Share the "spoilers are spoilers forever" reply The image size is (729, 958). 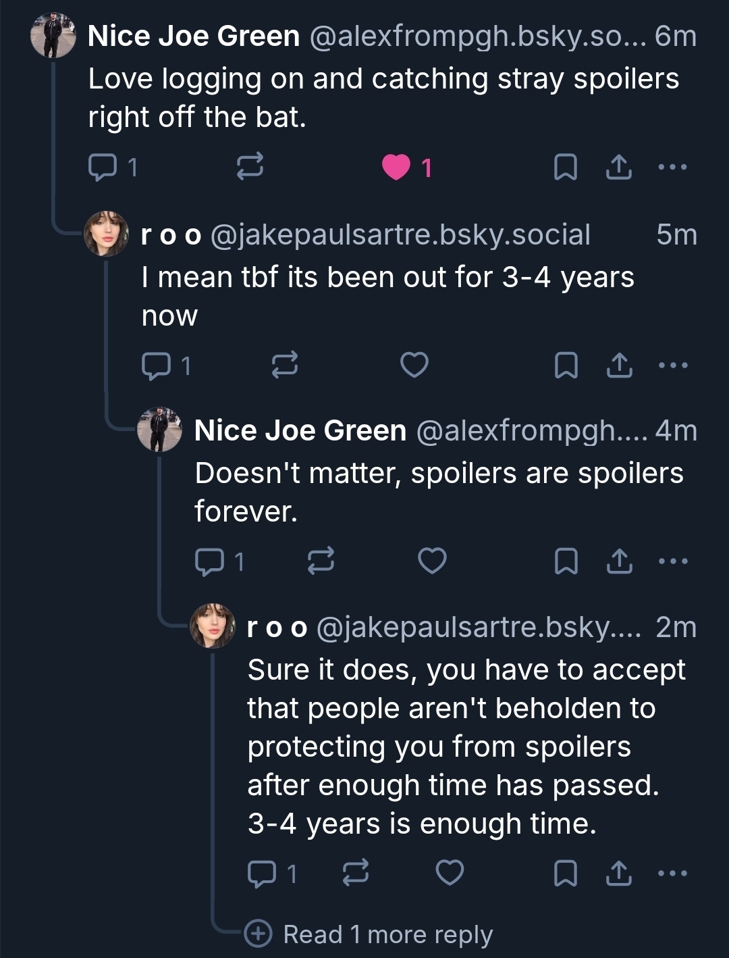(x=618, y=561)
